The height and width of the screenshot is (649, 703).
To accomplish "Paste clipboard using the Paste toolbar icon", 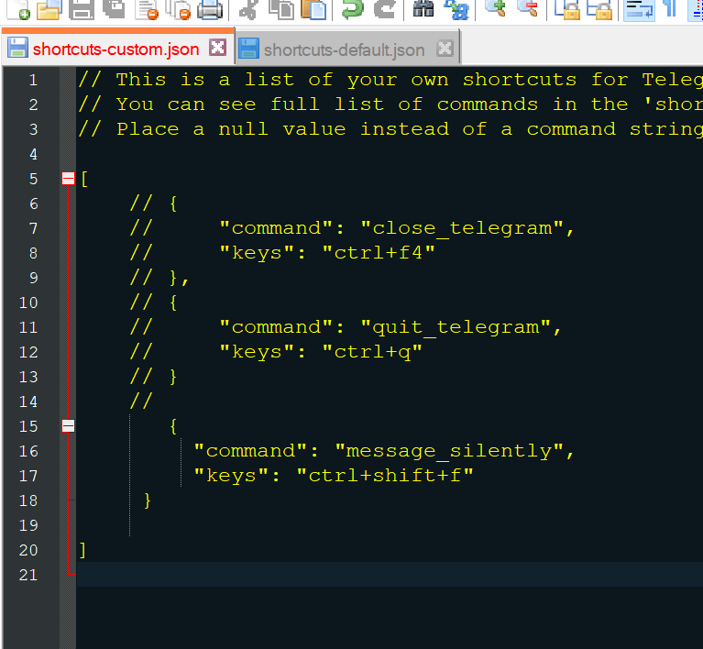I will [313, 9].
